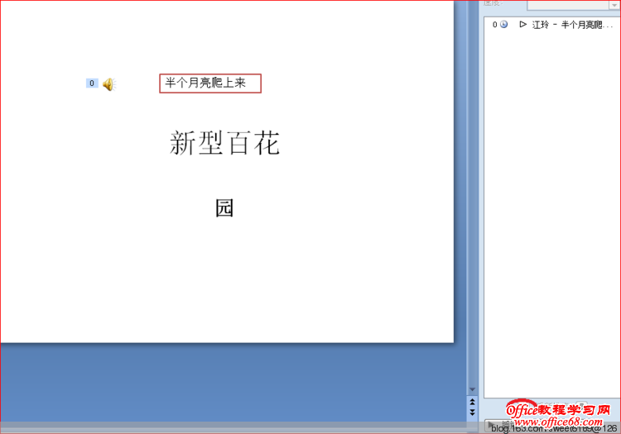Select the speaker sound icon on the slide
621x434 pixels.
tap(109, 84)
